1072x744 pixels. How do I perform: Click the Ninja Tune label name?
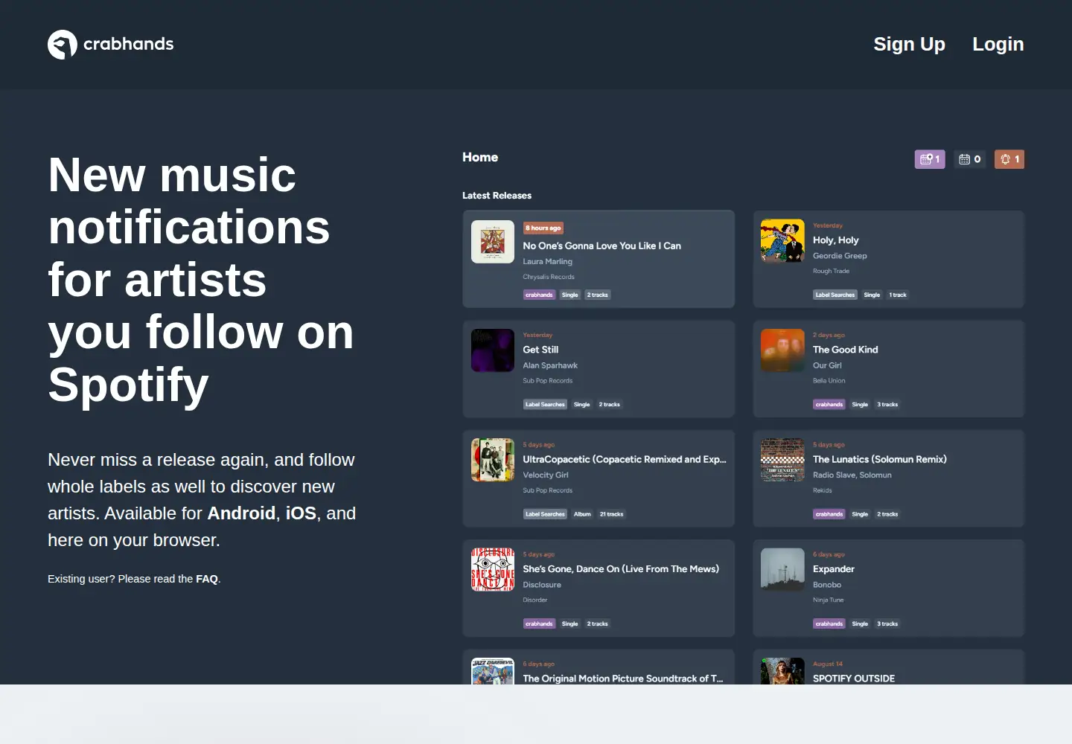coord(829,600)
